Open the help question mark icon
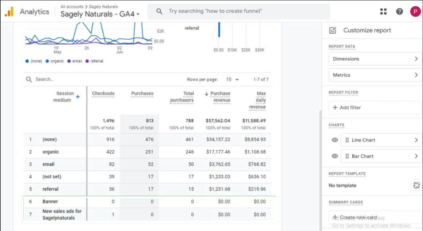Screen dimensions: 423x231 (x=399, y=11)
